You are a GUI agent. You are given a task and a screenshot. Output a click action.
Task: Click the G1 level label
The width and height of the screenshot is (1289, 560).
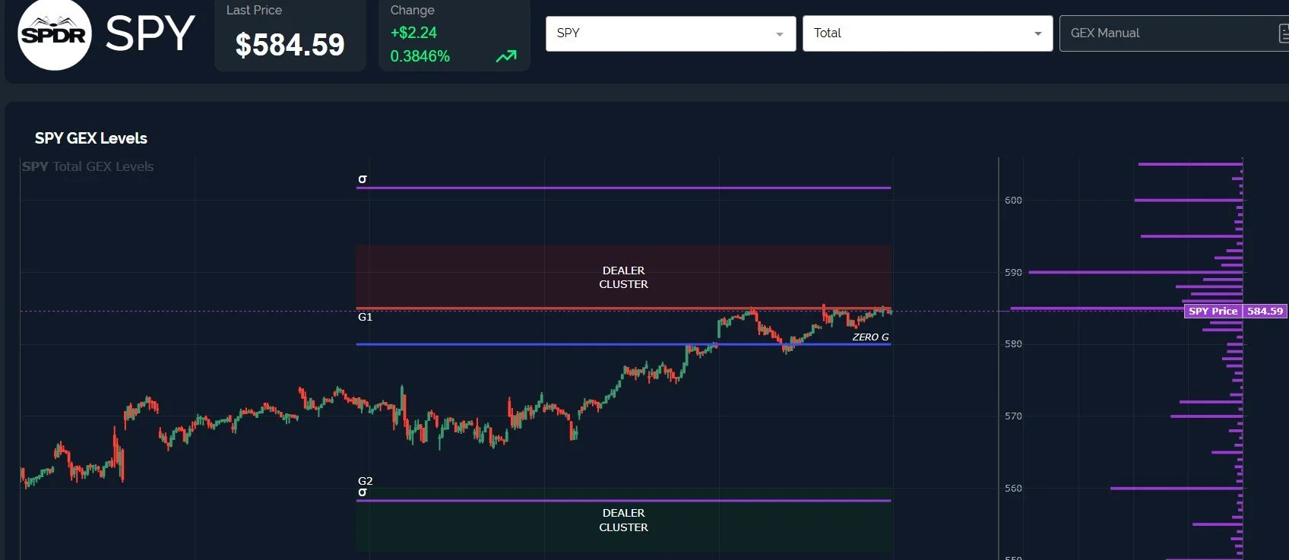pos(366,317)
